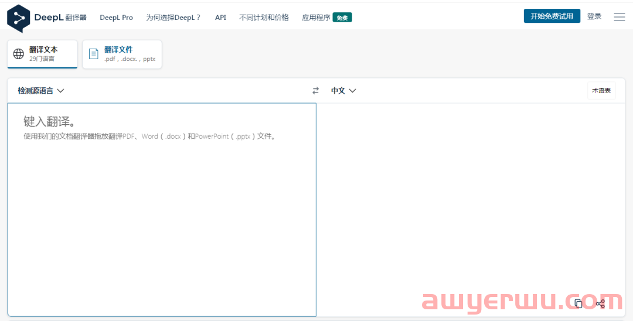Viewport: 633px width, 321px height.
Task: Open the hamburger menu icon
Action: coord(620,17)
